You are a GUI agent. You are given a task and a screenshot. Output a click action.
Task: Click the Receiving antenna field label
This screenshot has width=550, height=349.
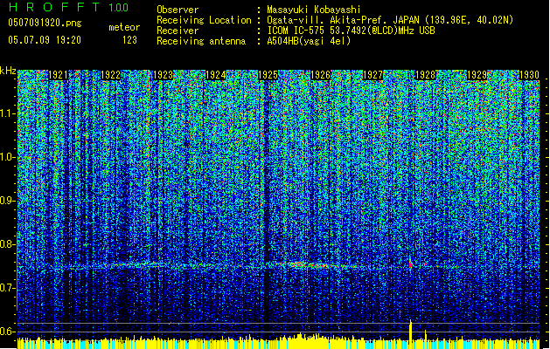coord(201,41)
